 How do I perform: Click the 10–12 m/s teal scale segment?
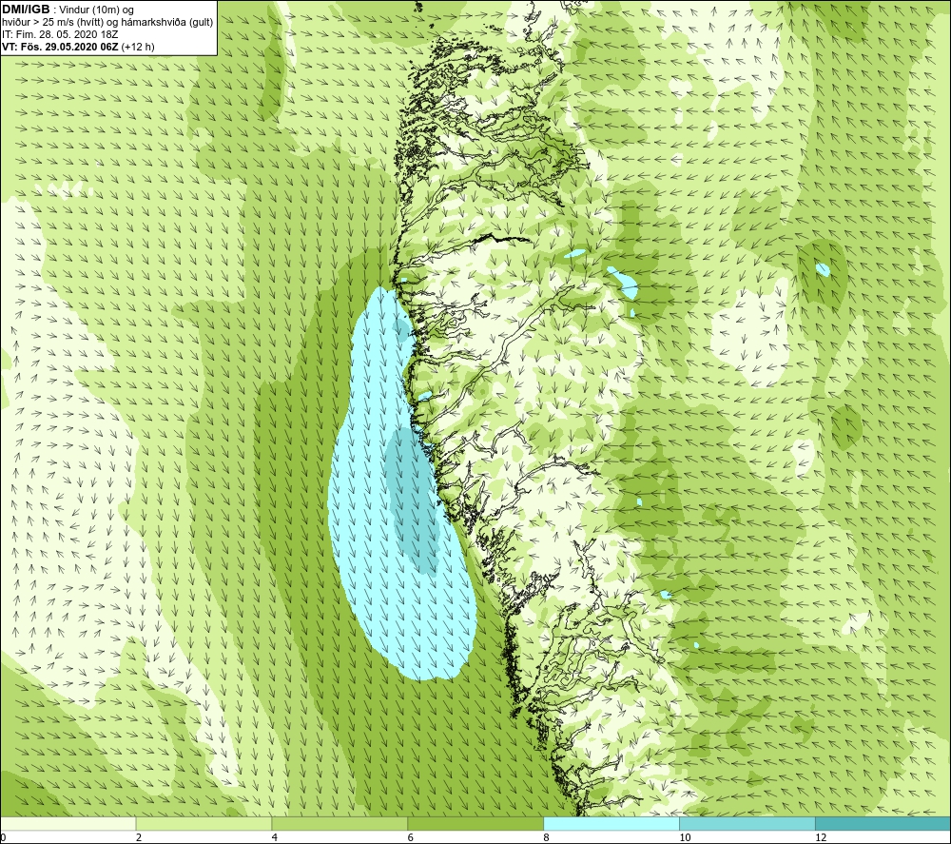point(747,823)
